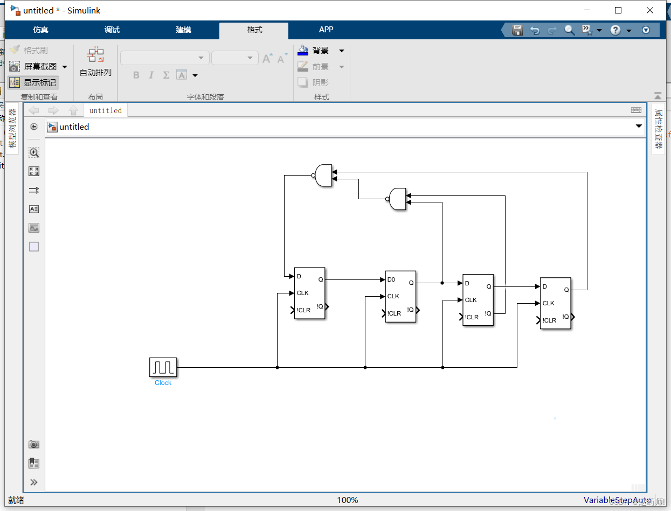This screenshot has width=671, height=511.
Task: Click the text alignment icon
Action: point(182,75)
